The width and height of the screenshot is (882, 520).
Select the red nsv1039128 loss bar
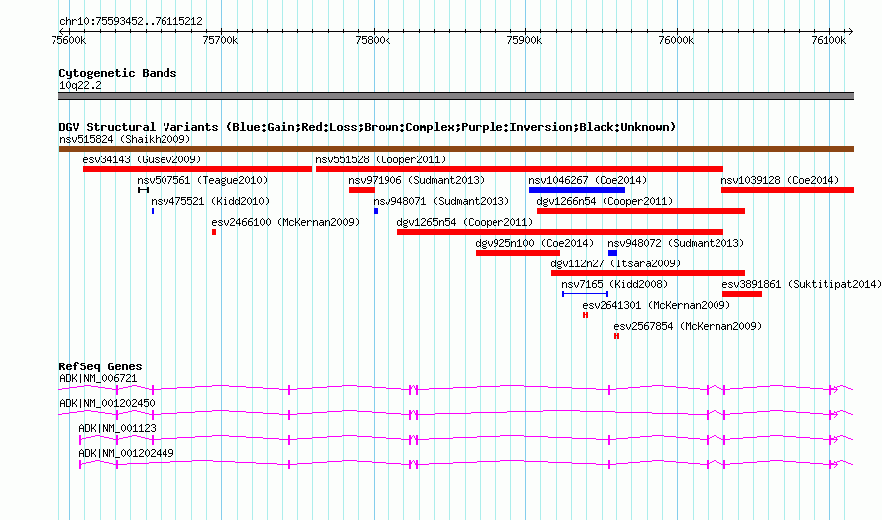[x=788, y=190]
